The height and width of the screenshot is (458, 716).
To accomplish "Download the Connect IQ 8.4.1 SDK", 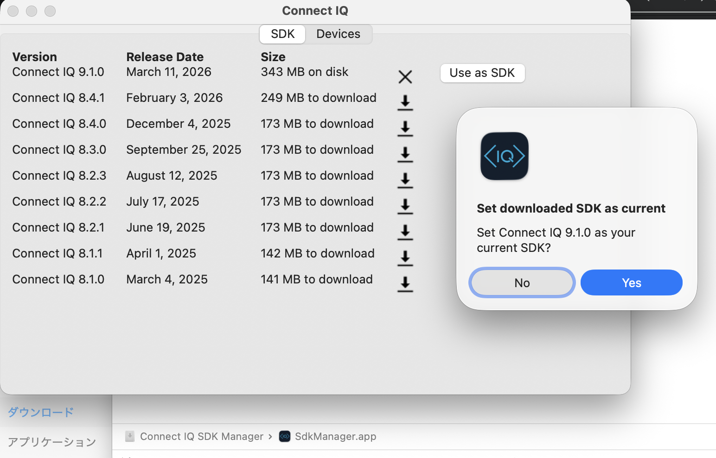I will pos(405,103).
